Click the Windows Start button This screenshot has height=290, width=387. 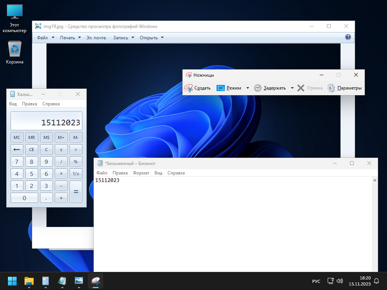[12, 281]
